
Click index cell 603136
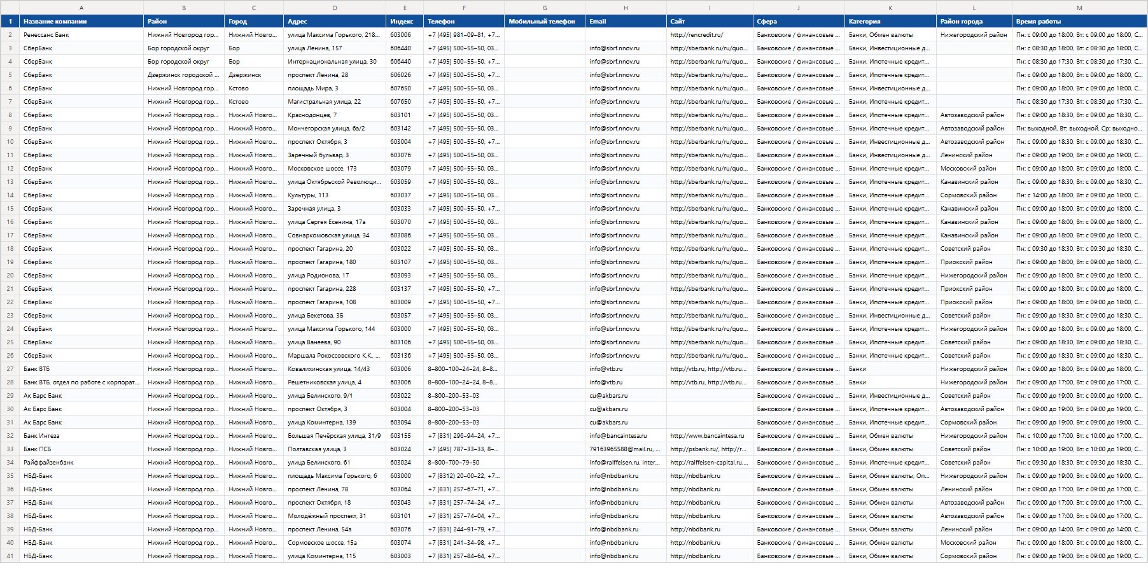(405, 356)
